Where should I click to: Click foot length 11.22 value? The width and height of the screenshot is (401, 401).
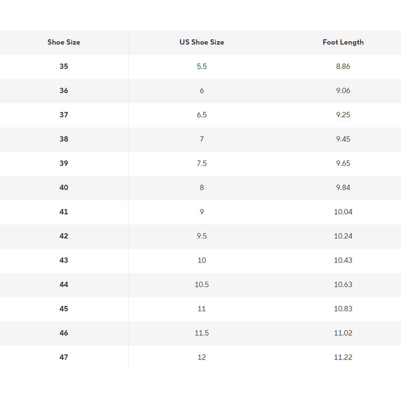343,357
